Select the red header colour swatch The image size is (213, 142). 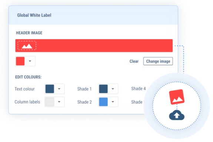(20, 61)
